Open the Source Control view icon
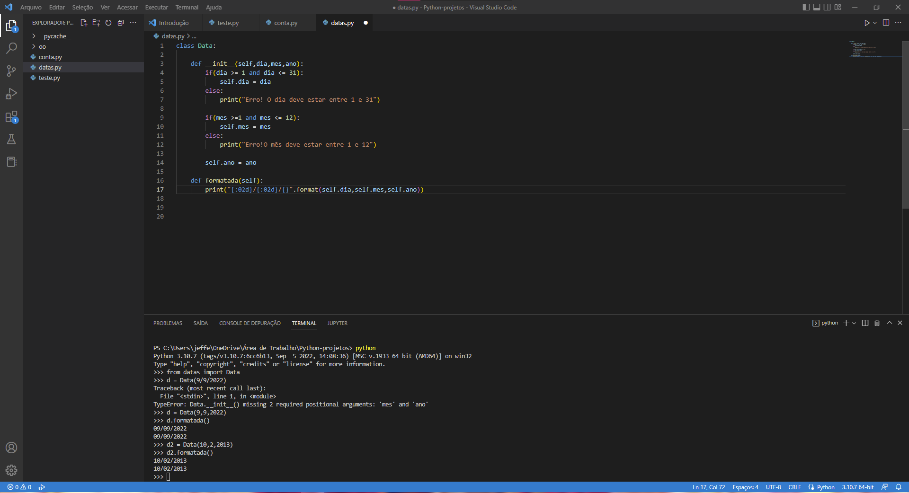This screenshot has width=909, height=493. (11, 71)
